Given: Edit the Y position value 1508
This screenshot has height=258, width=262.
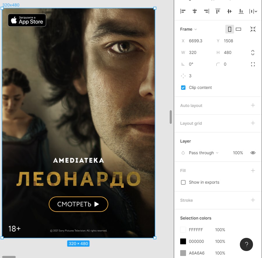Looking at the screenshot, I should pyautogui.click(x=229, y=41).
